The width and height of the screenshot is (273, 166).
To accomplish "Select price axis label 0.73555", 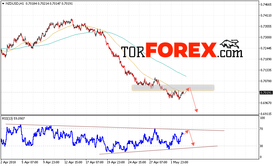I will click(266, 27).
